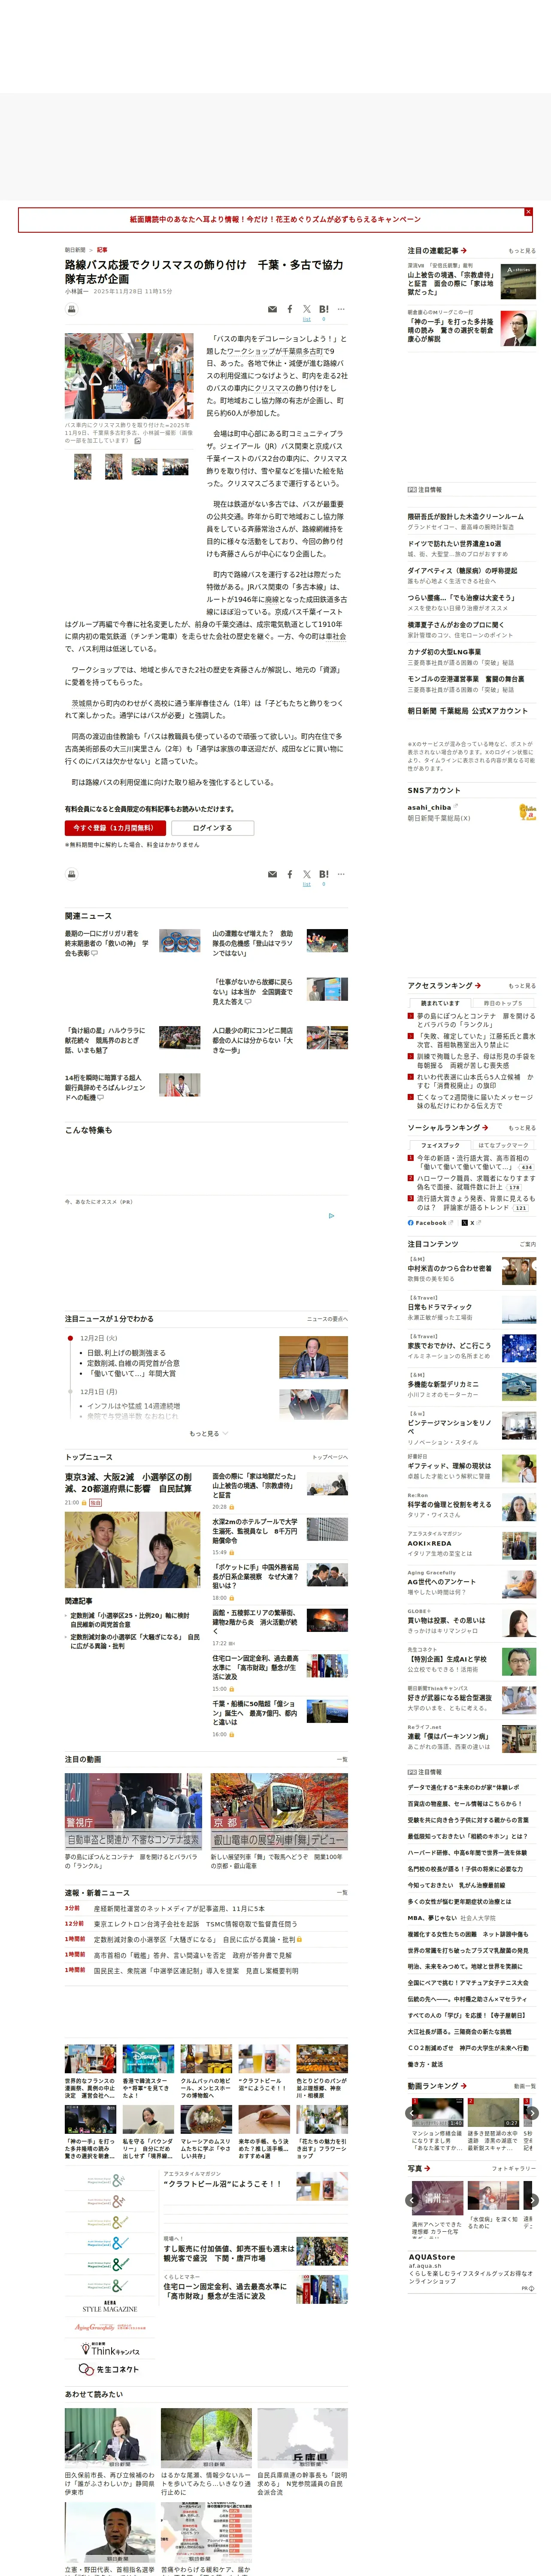Switch to はてなブックマーク tab
Image resolution: width=551 pixels, height=2576 pixels.
[503, 1146]
